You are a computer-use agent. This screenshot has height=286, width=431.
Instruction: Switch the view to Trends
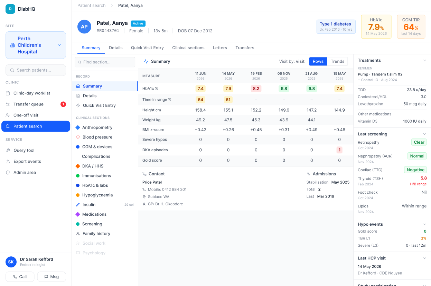pyautogui.click(x=337, y=61)
